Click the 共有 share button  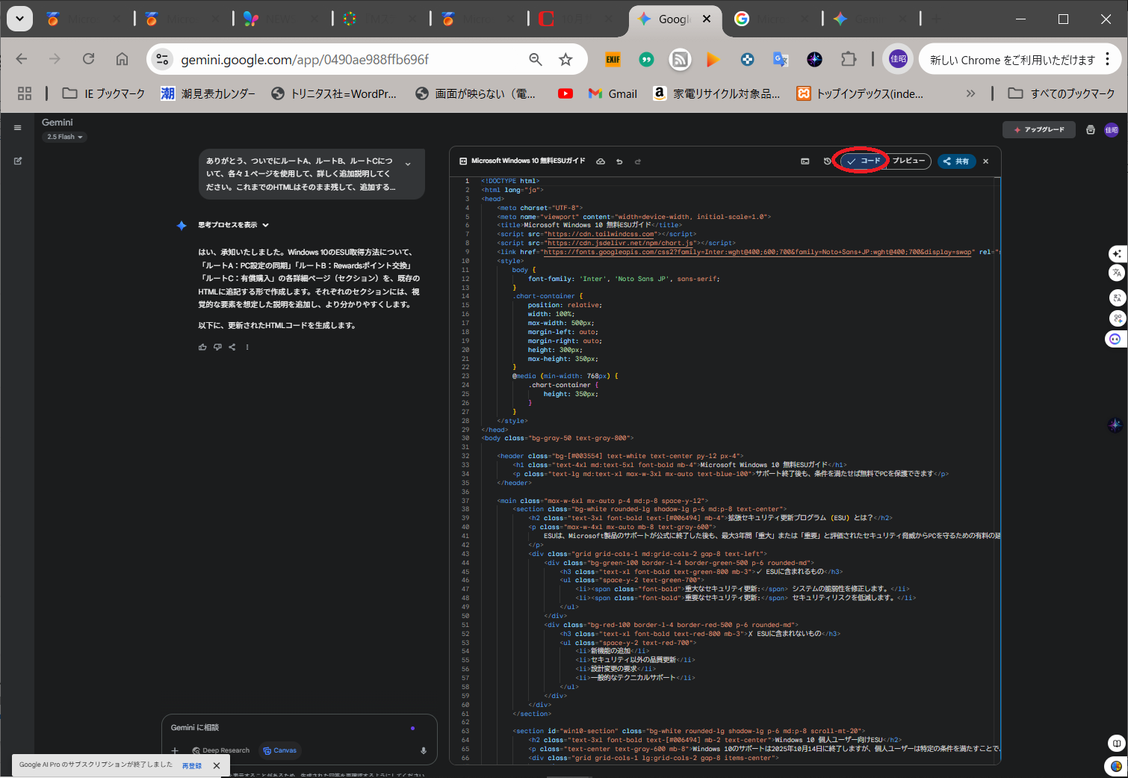coord(956,161)
